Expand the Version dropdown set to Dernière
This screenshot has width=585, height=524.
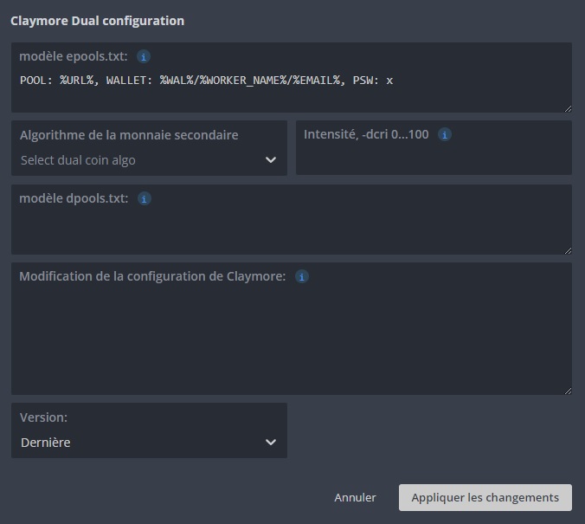(x=149, y=443)
